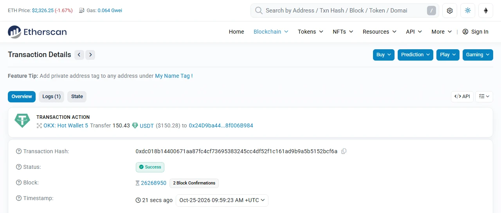Expand the Buy dropdown
This screenshot has width=501, height=213.
tap(384, 55)
